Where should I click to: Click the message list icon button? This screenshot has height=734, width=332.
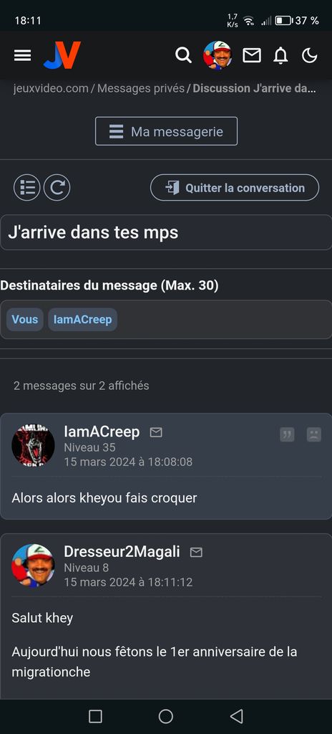[27, 188]
